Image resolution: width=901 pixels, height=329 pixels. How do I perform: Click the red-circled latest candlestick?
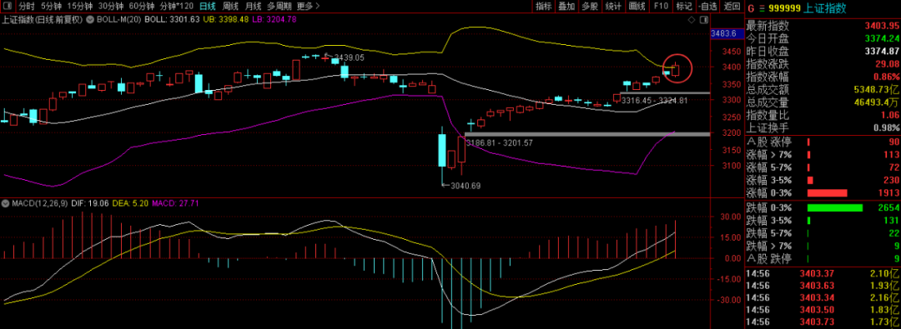pyautogui.click(x=677, y=70)
